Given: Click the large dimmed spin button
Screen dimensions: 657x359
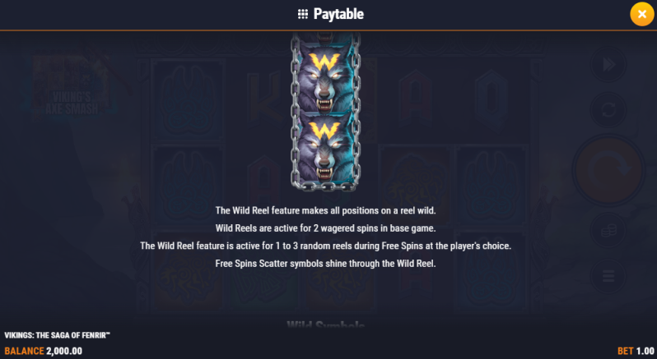Looking at the screenshot, I should pos(608,170).
